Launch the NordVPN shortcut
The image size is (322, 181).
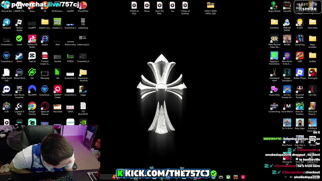[x=32, y=91]
